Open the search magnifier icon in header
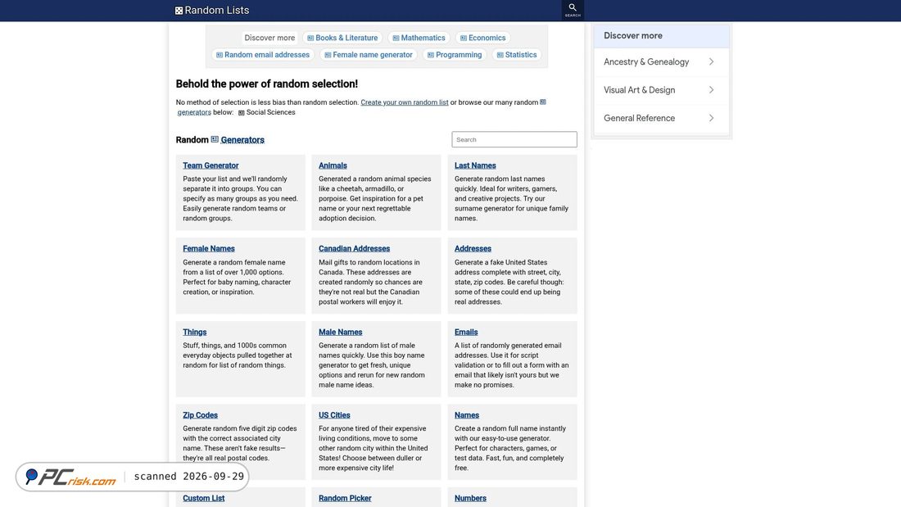Screen dimensions: 901x507 pyautogui.click(x=573, y=7)
